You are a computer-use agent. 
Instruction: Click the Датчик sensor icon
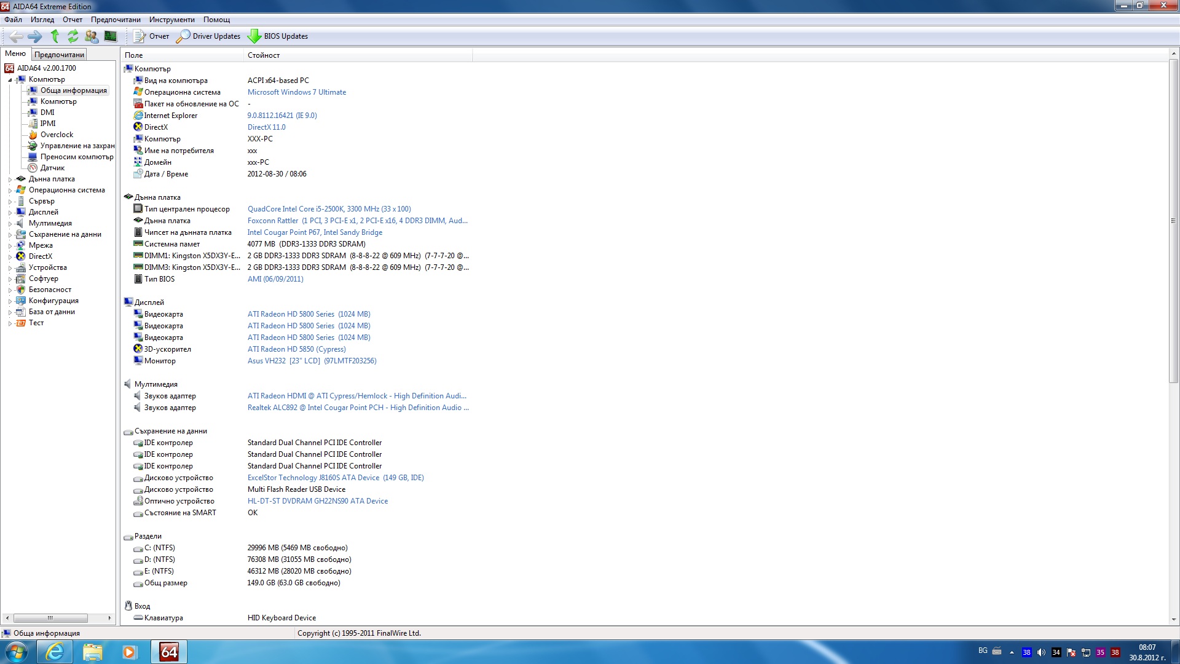[33, 168]
